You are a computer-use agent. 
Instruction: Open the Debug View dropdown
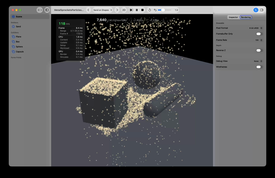(258, 61)
